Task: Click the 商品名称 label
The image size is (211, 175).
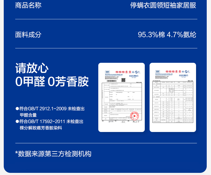Action: 28,5
